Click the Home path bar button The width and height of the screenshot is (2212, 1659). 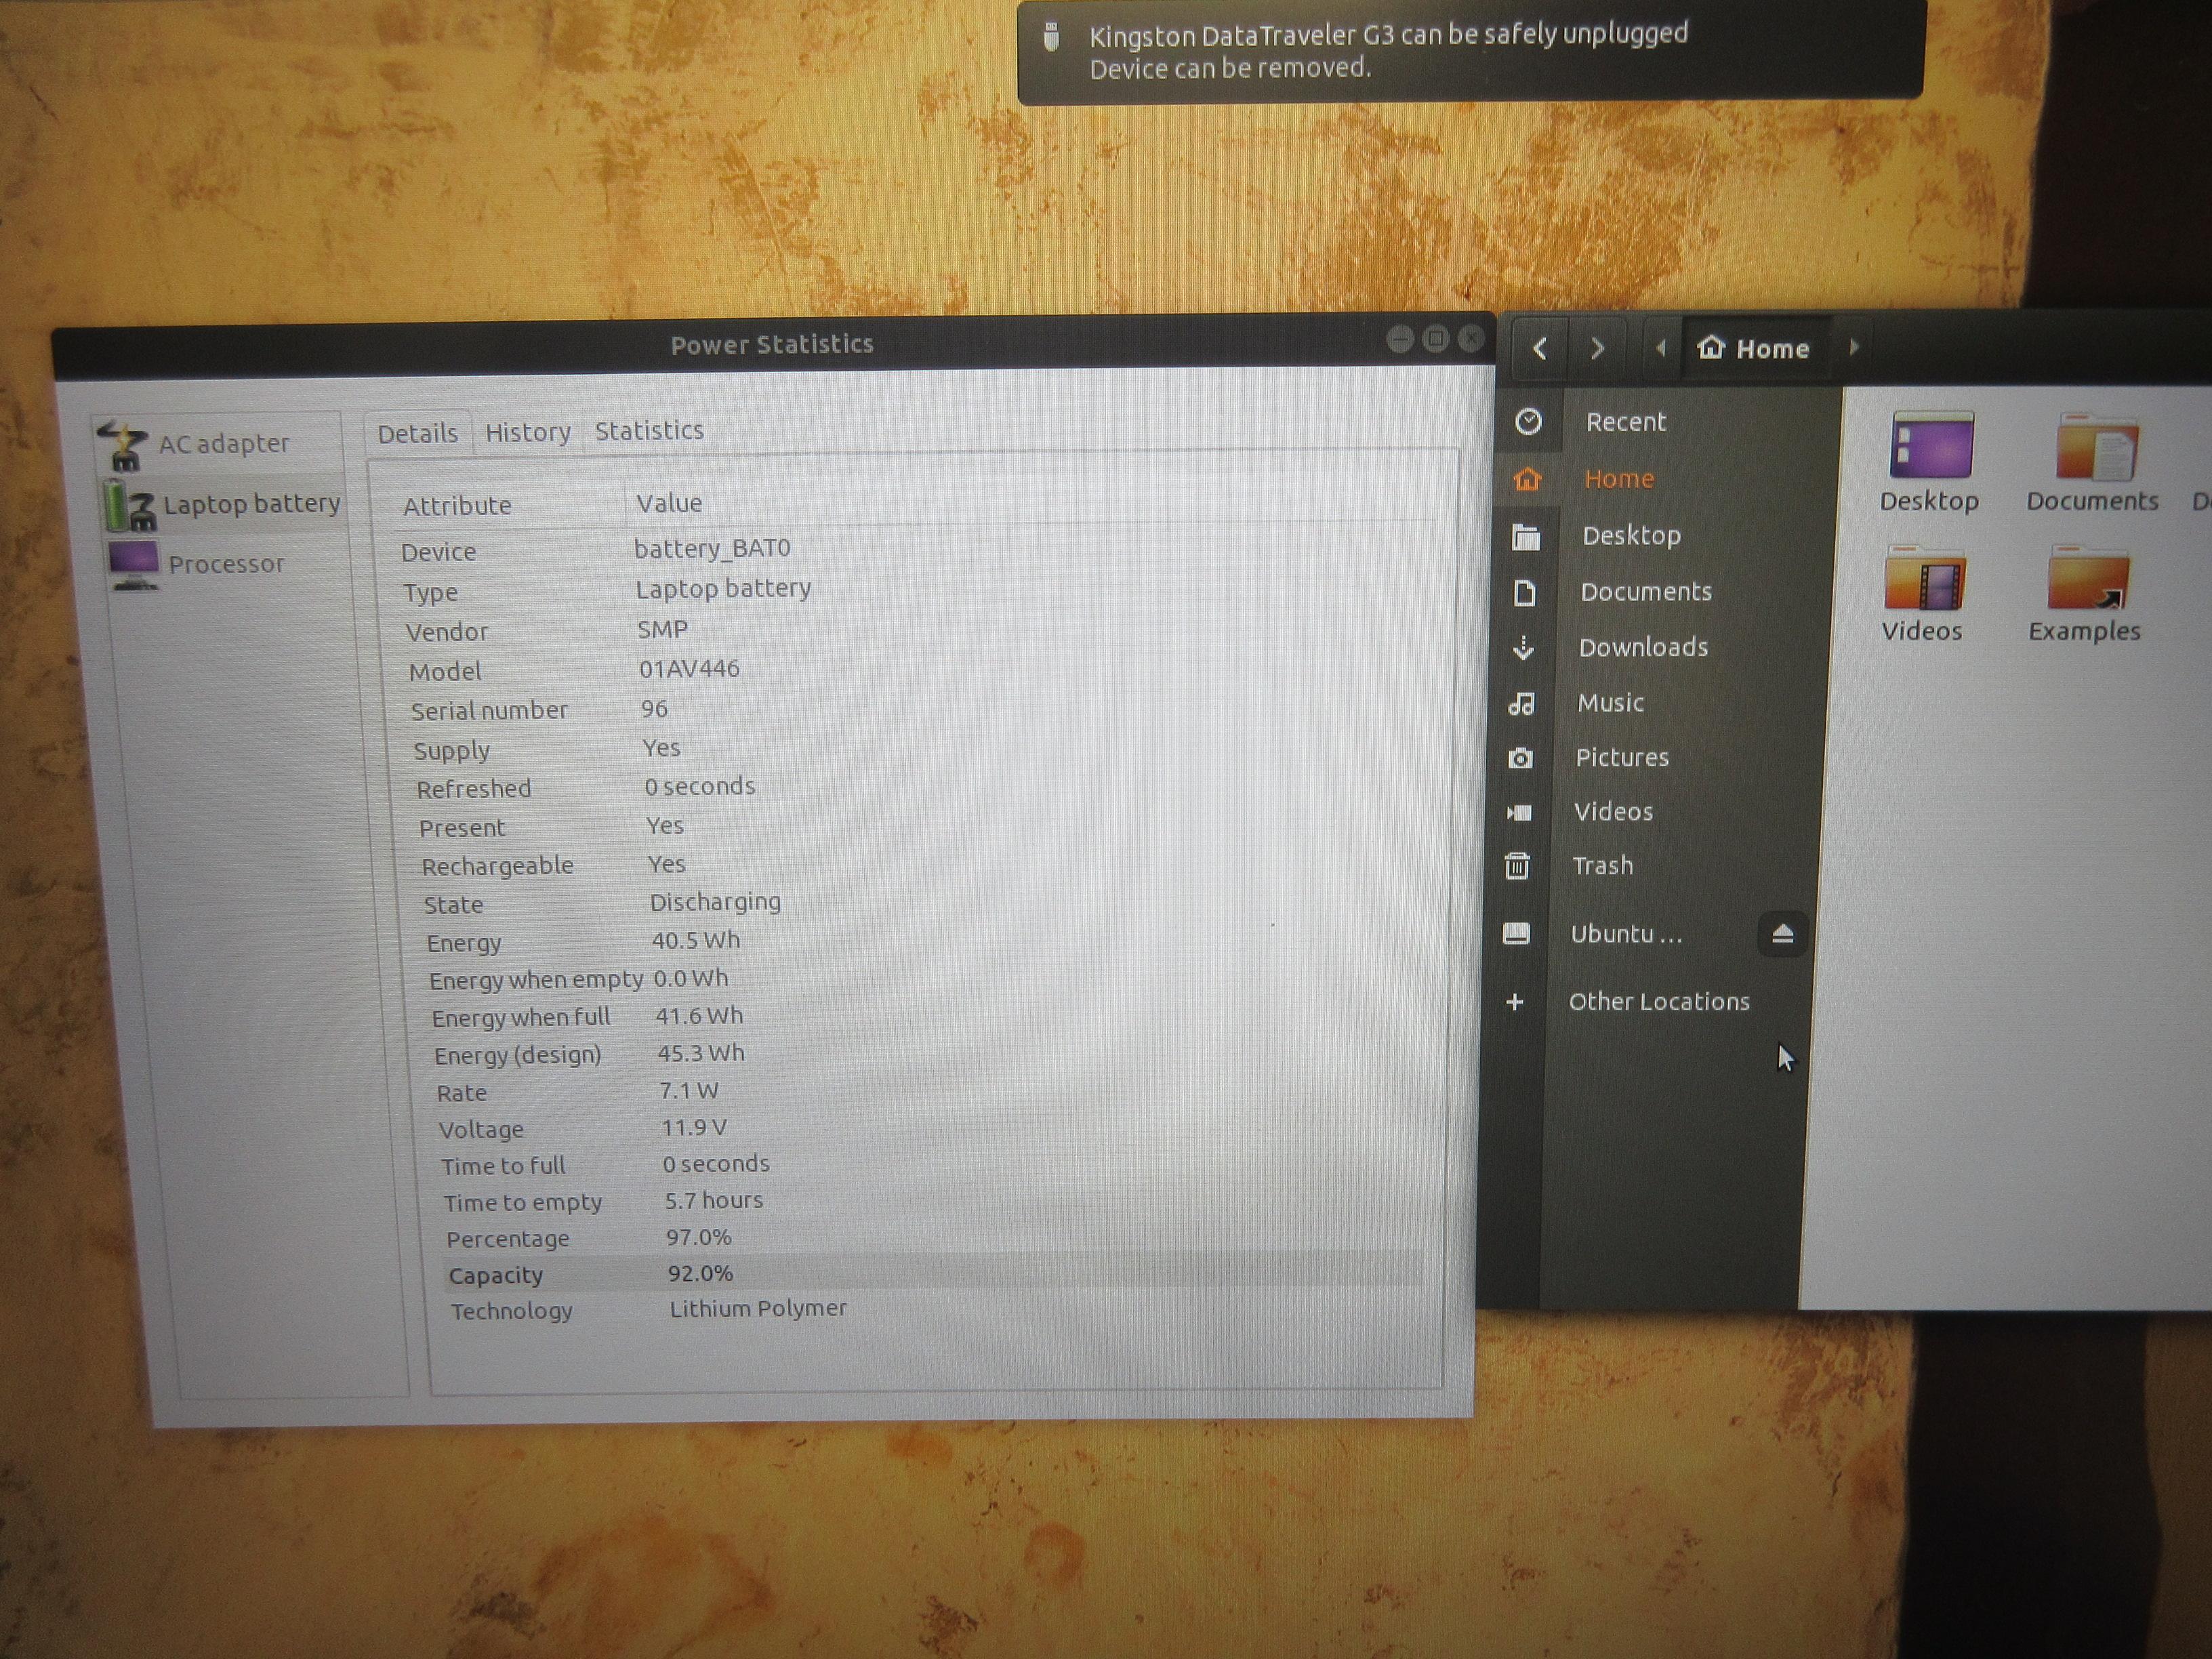pyautogui.click(x=1756, y=348)
